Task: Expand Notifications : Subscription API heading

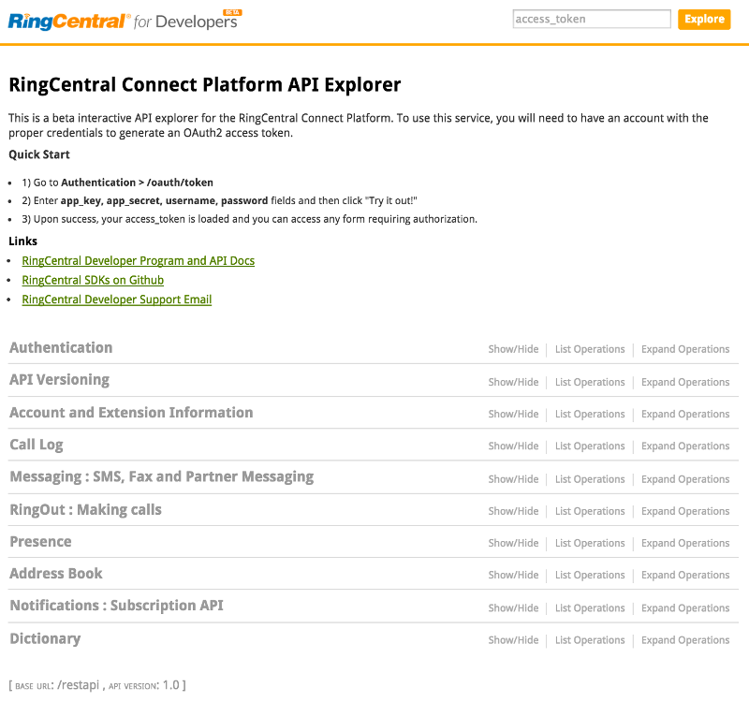Action: pyautogui.click(x=116, y=606)
